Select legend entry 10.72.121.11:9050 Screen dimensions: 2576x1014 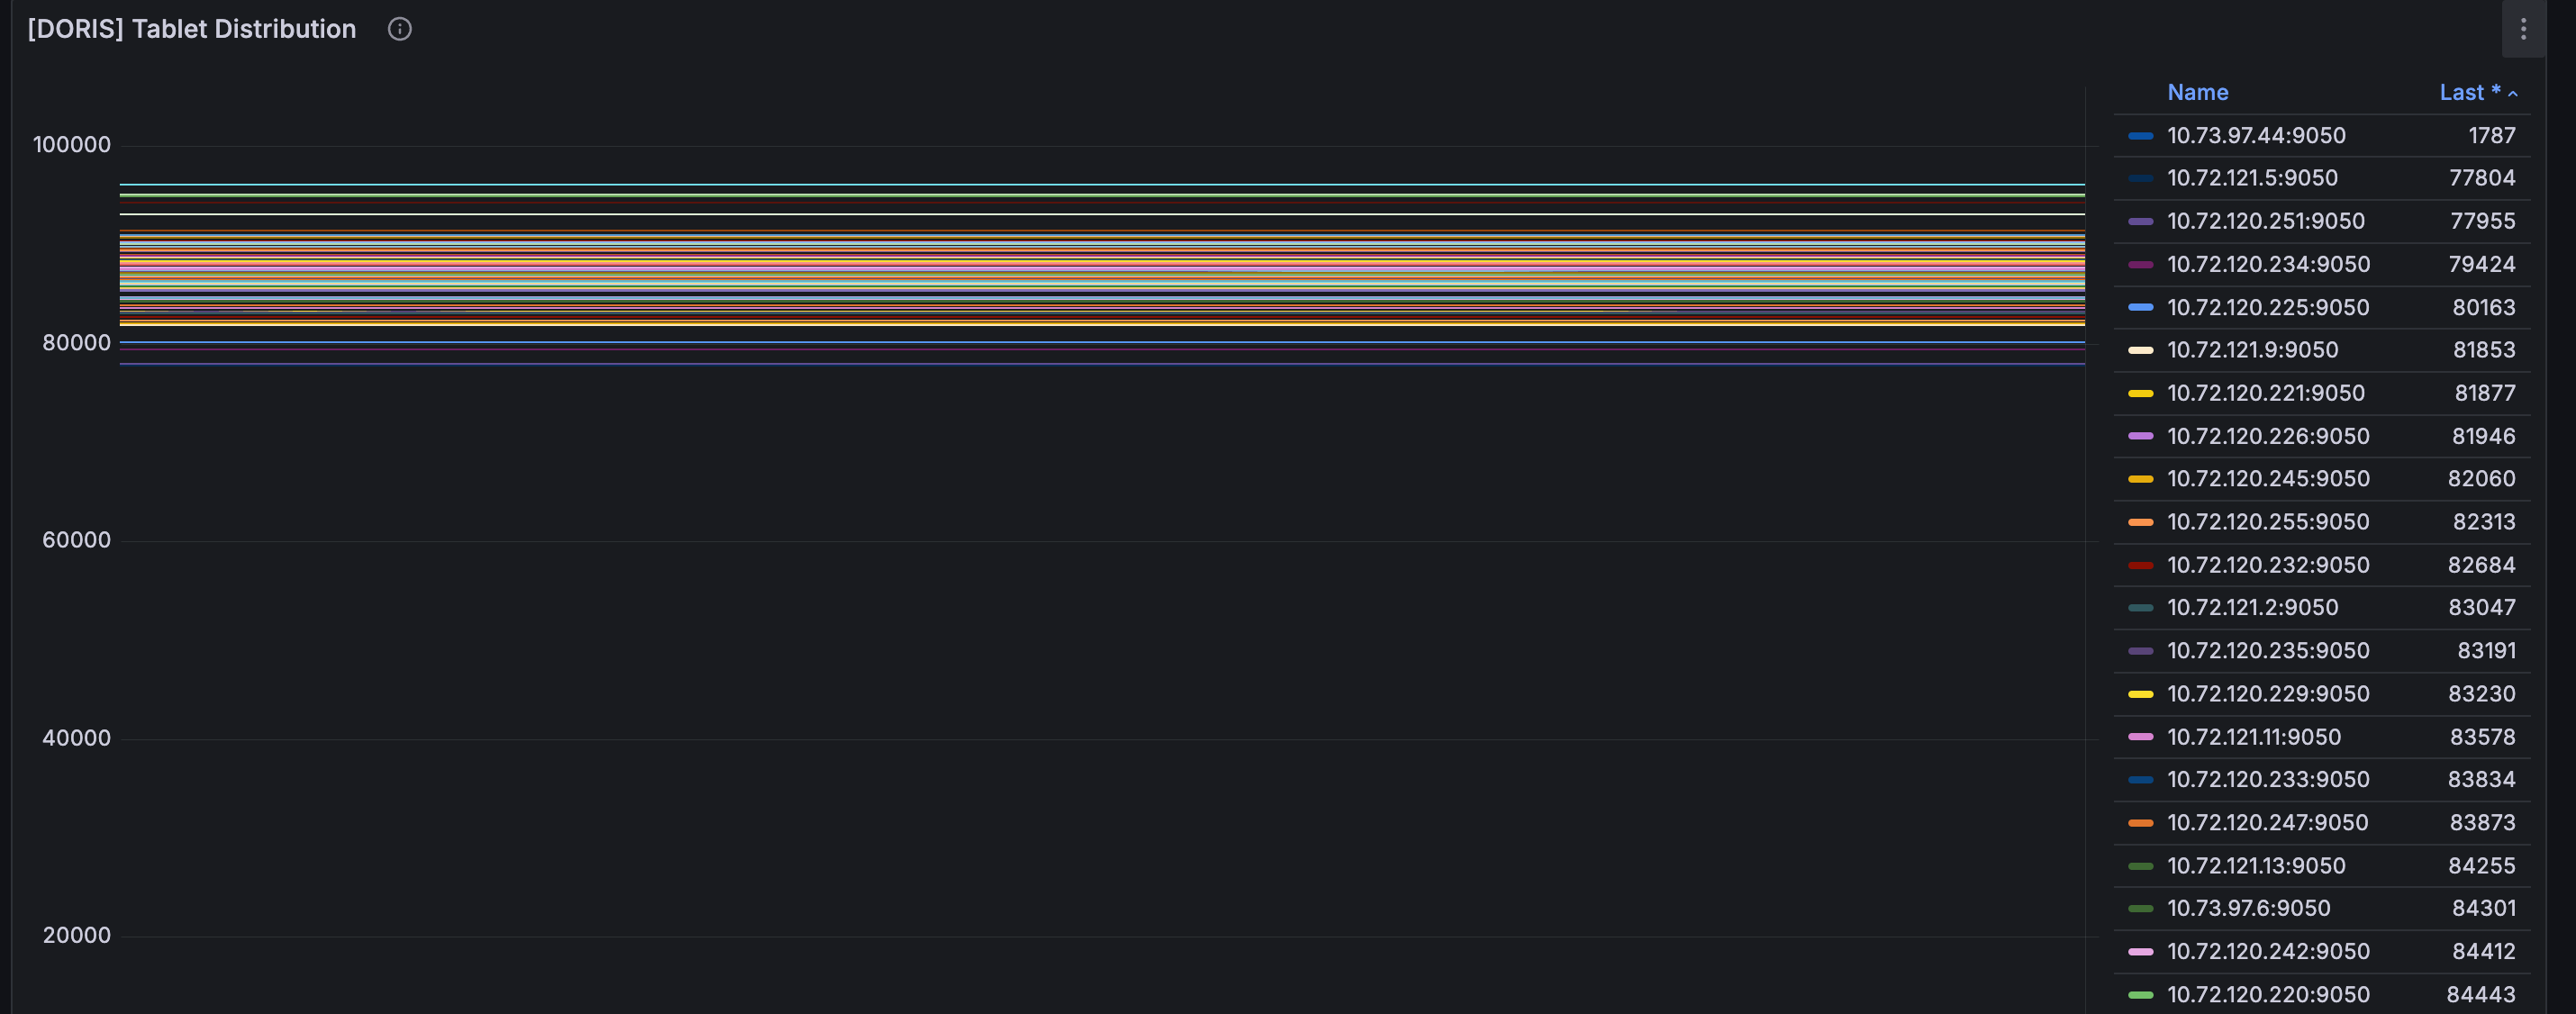[x=2254, y=737]
